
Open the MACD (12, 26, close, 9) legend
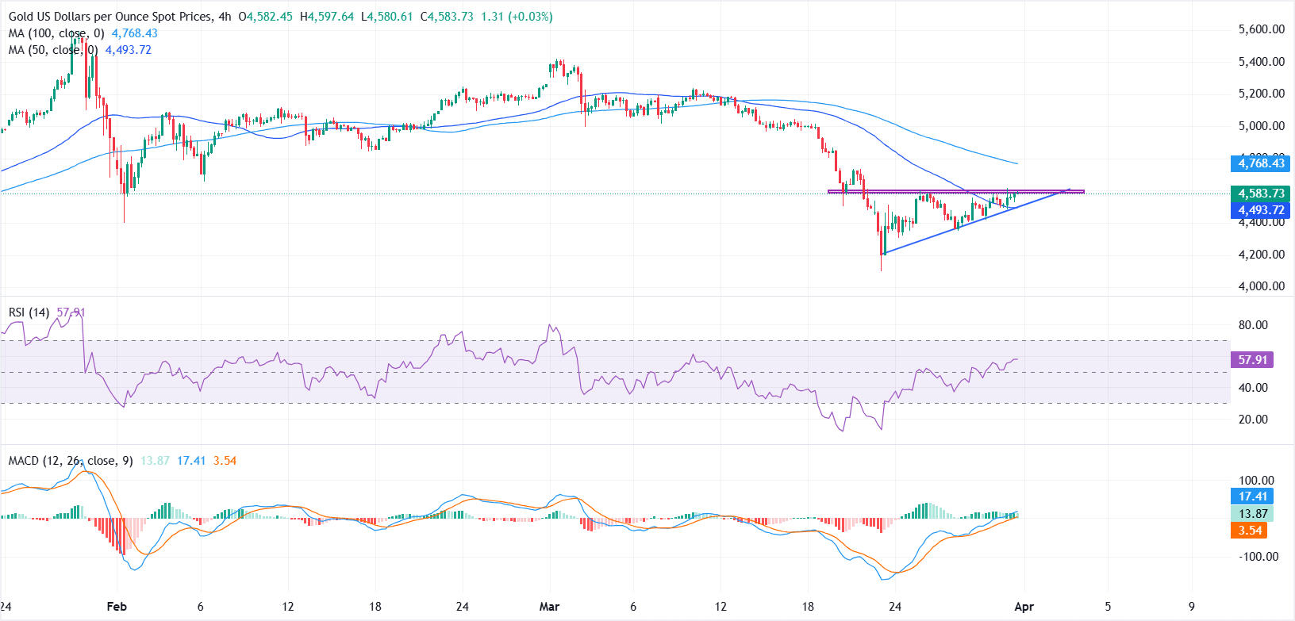pyautogui.click(x=71, y=461)
